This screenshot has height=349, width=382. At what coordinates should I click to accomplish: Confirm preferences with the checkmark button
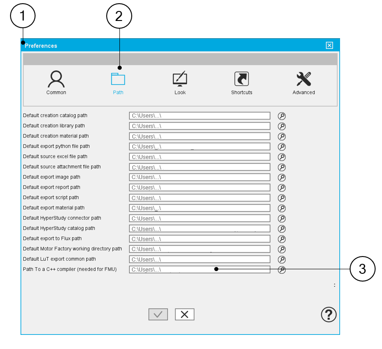tap(158, 314)
